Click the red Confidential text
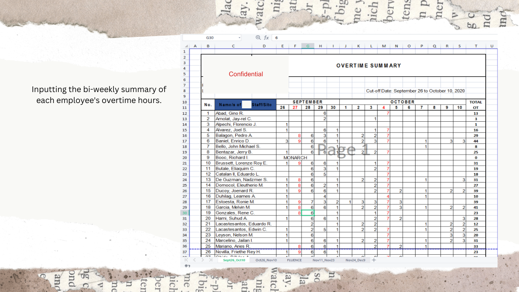The image size is (519, 292). pyautogui.click(x=246, y=74)
